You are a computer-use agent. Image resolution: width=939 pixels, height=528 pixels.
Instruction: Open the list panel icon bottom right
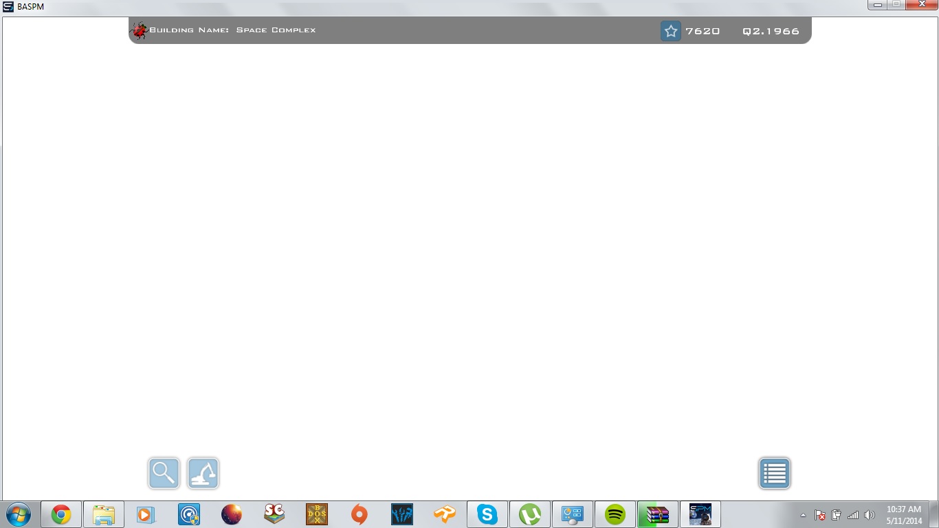(775, 473)
